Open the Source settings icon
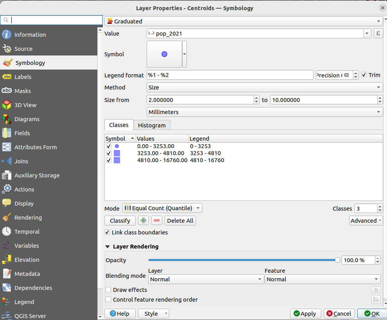 [x=7, y=48]
